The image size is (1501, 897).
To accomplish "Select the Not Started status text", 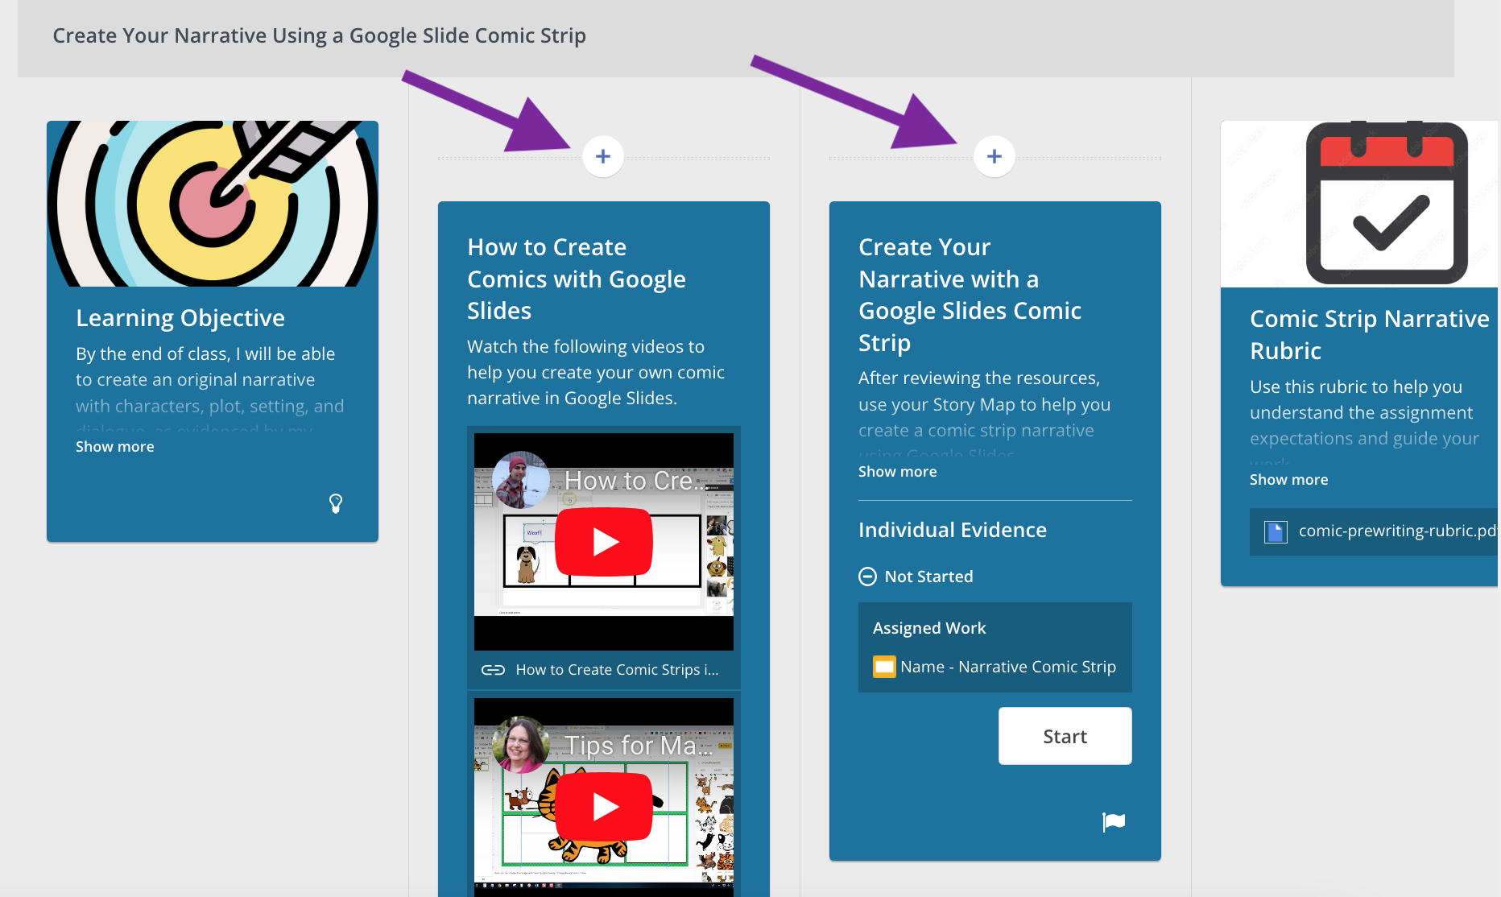I will point(929,577).
